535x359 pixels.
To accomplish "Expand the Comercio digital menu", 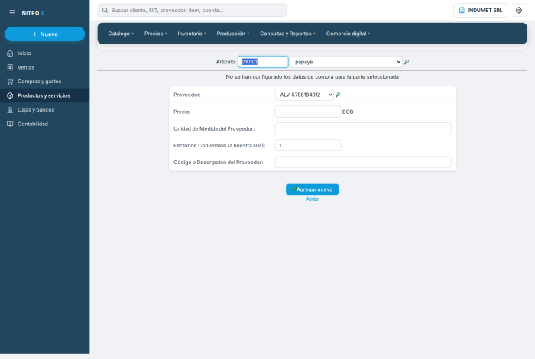I will point(348,34).
